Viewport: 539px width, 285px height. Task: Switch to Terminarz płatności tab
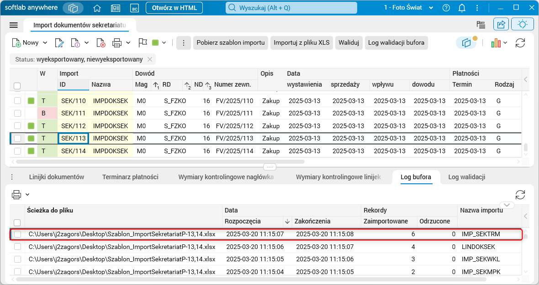click(130, 177)
